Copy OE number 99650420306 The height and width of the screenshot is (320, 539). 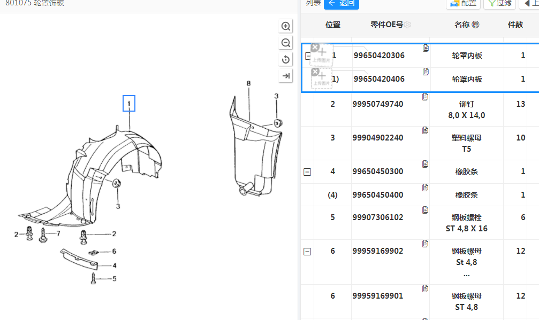point(426,48)
